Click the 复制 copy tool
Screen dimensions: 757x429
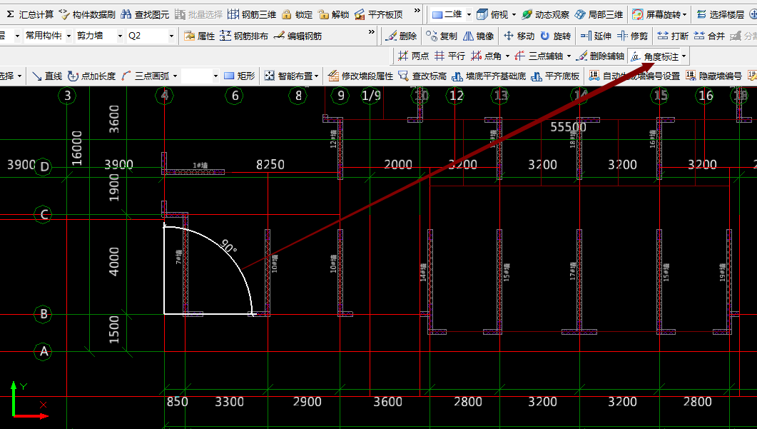coord(441,36)
